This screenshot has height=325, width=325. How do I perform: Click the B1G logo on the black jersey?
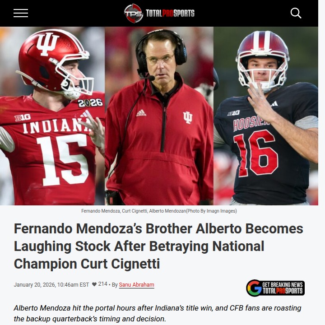(234, 113)
